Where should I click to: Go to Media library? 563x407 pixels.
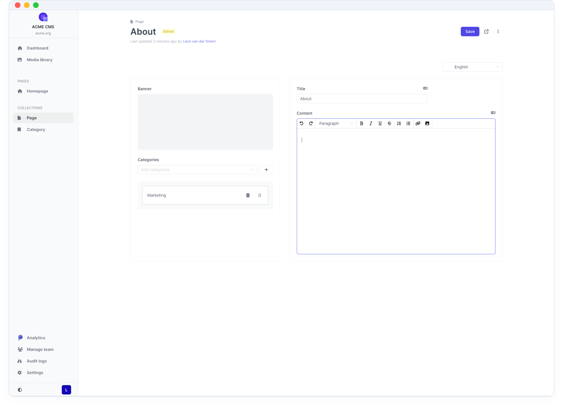[39, 60]
